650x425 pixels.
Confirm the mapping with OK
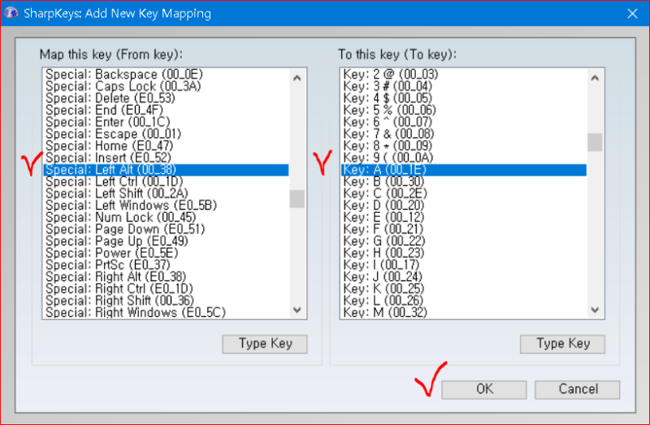coord(484,389)
